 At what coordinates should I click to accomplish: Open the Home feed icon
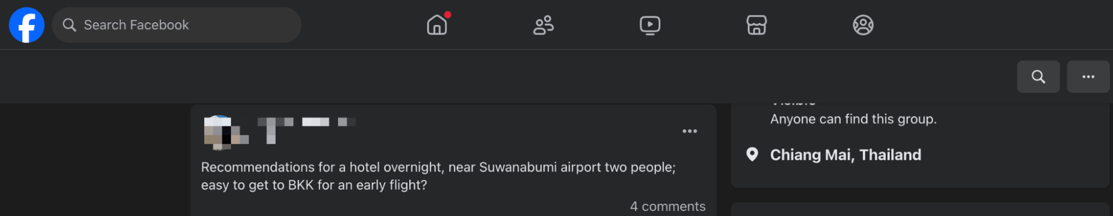coord(437,25)
